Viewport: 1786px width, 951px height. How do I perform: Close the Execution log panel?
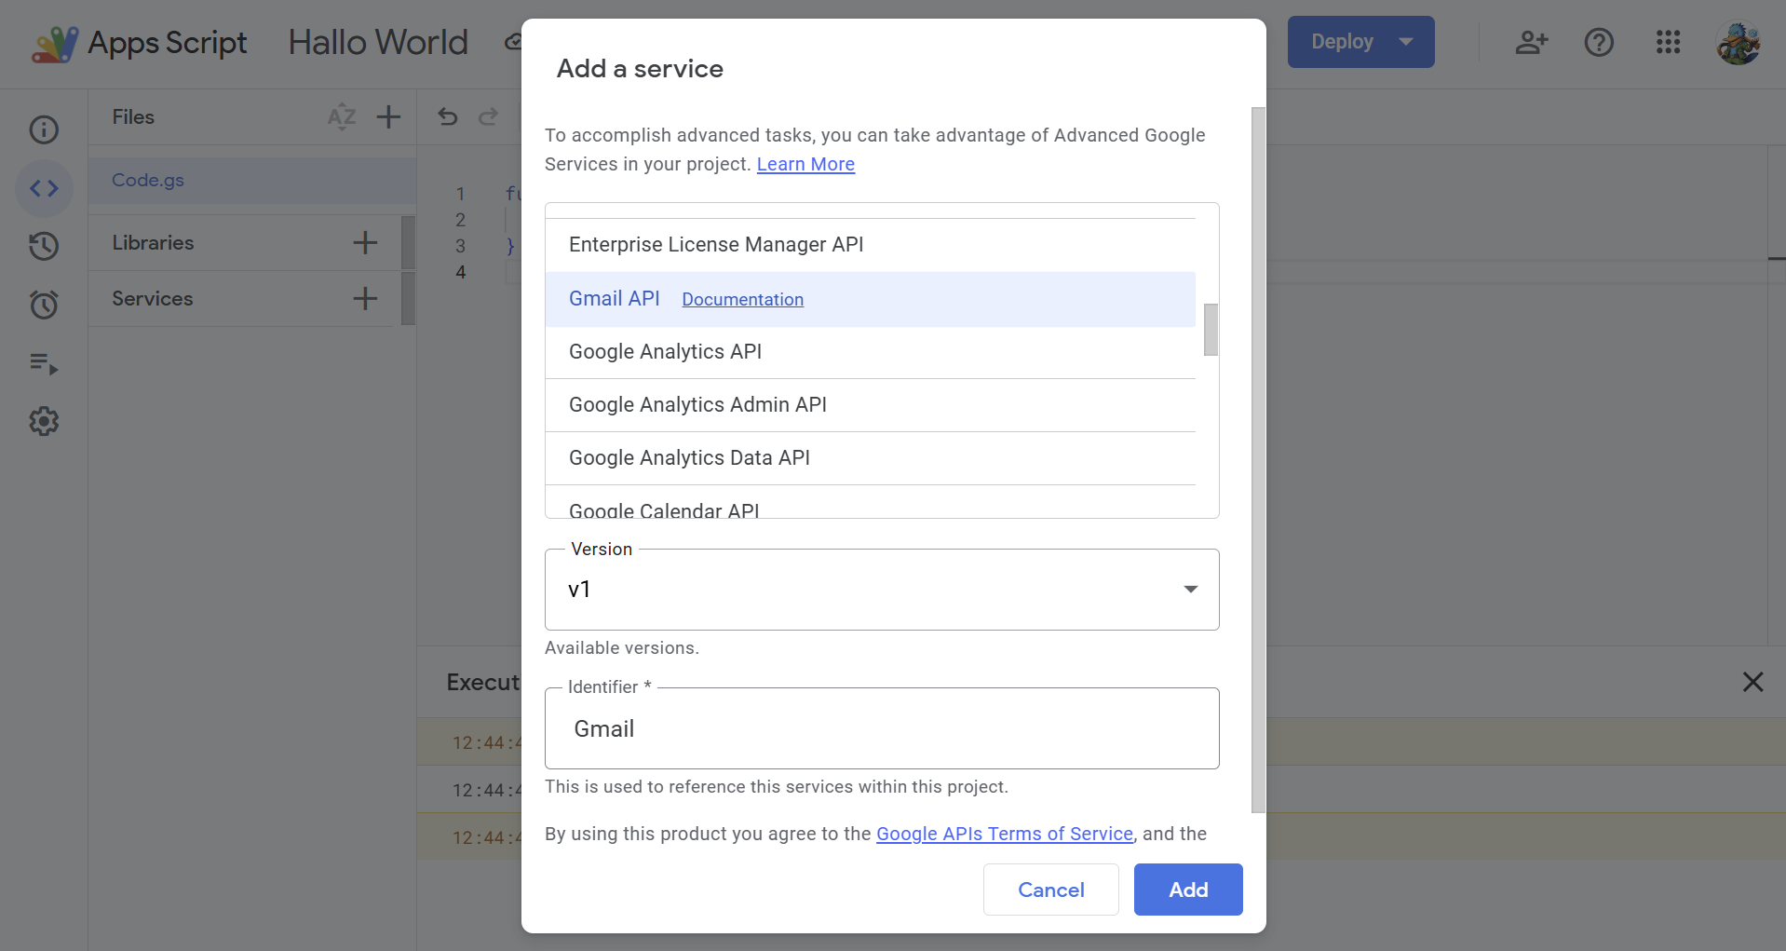1752,682
